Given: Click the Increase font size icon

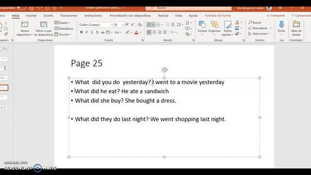Looking at the screenshot, I should tap(127, 24).
